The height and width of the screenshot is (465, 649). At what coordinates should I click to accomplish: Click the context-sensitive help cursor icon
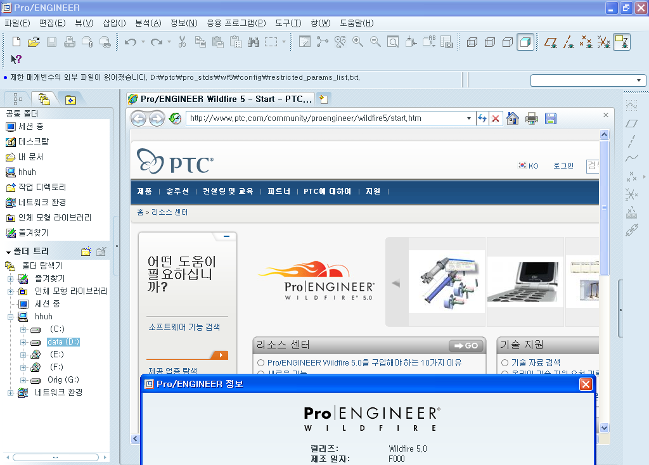16,59
